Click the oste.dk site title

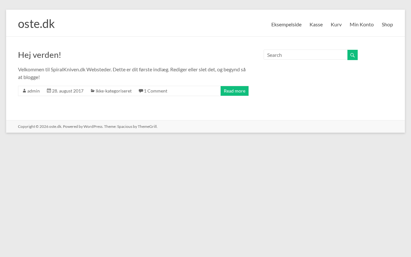[36, 24]
